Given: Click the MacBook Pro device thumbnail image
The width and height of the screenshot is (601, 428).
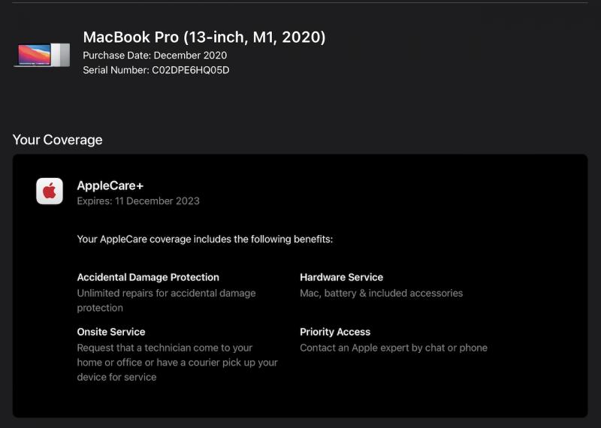Looking at the screenshot, I should tap(42, 55).
